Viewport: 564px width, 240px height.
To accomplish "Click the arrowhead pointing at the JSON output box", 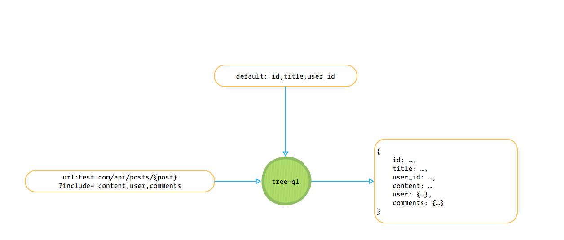I will click(371, 181).
